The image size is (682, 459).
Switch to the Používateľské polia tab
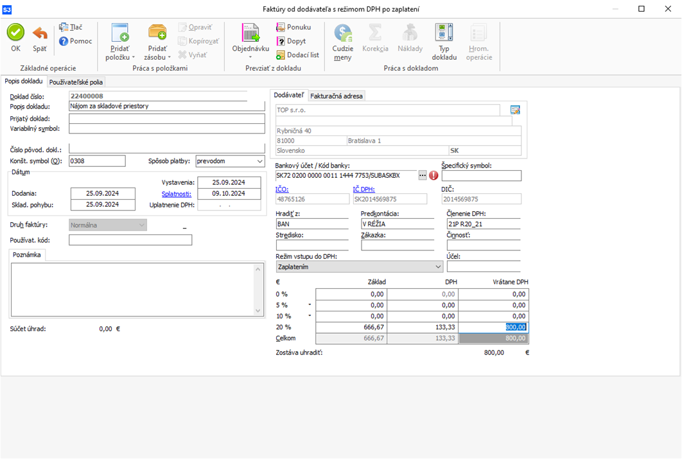(76, 82)
